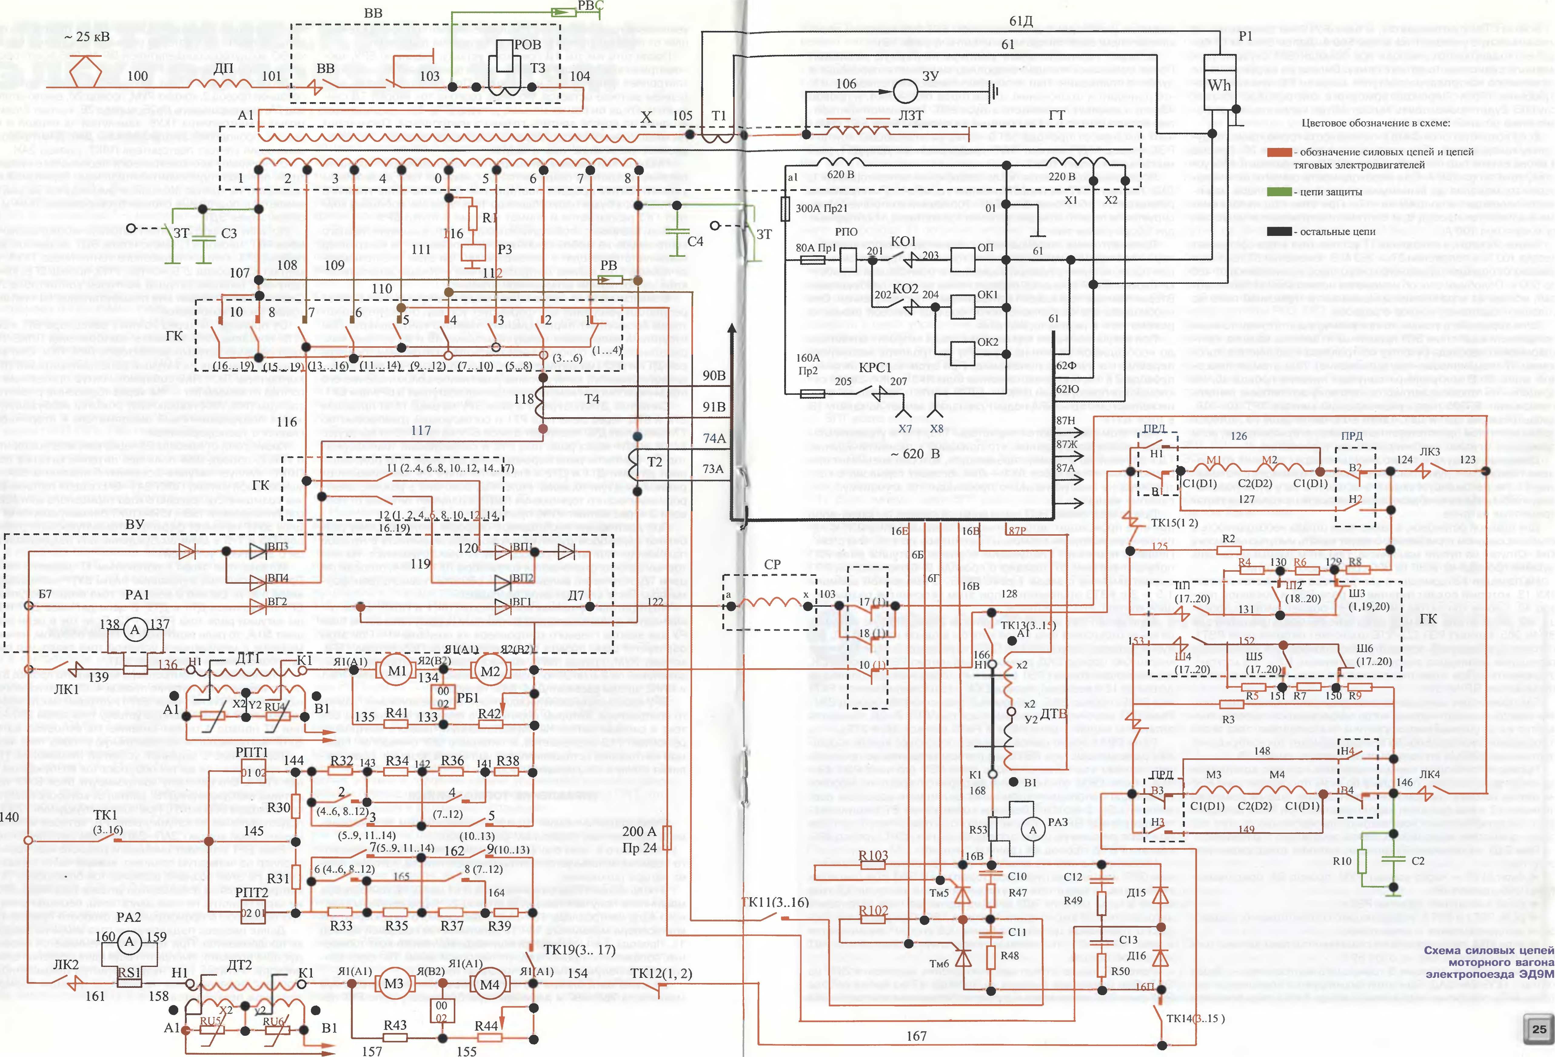
Task: Click the 'R53' shunt label
Action: click(978, 830)
